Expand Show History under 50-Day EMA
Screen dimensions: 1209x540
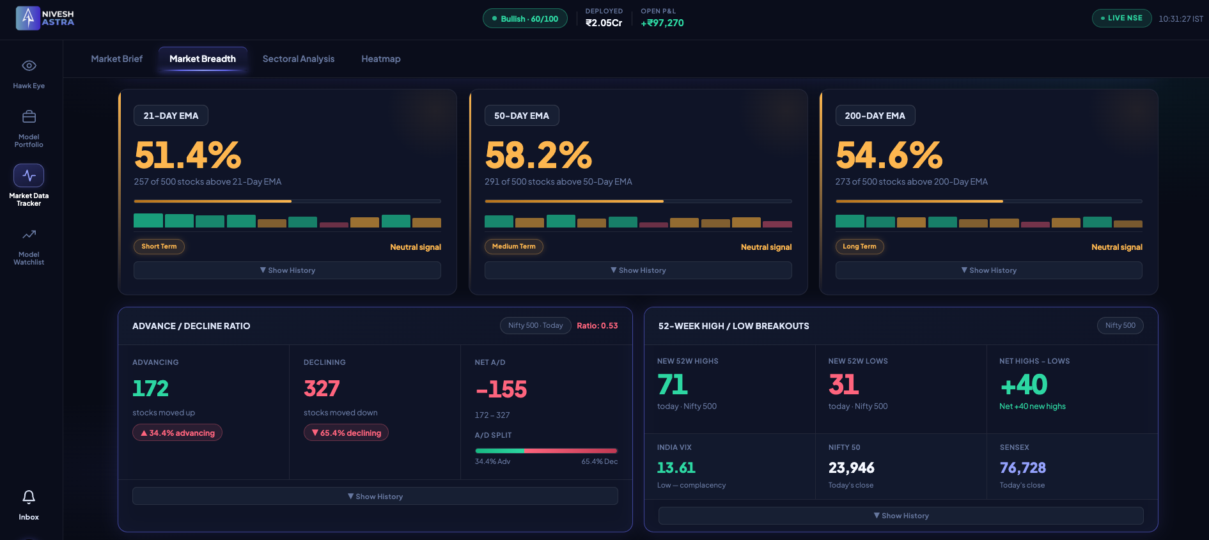(x=638, y=270)
